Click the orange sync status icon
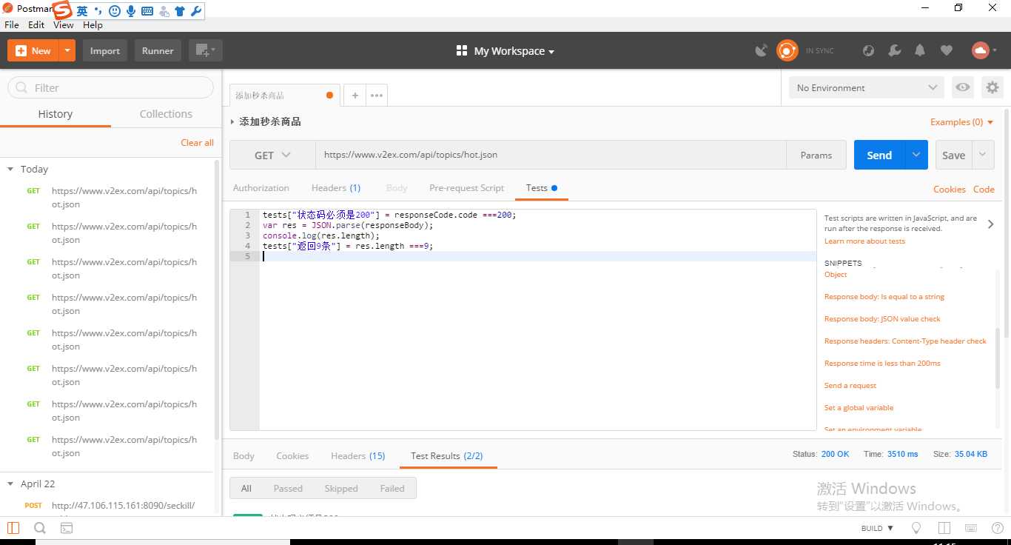This screenshot has width=1011, height=545. tap(787, 50)
